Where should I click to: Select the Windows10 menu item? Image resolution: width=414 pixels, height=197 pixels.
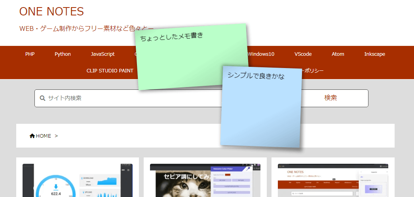(261, 54)
